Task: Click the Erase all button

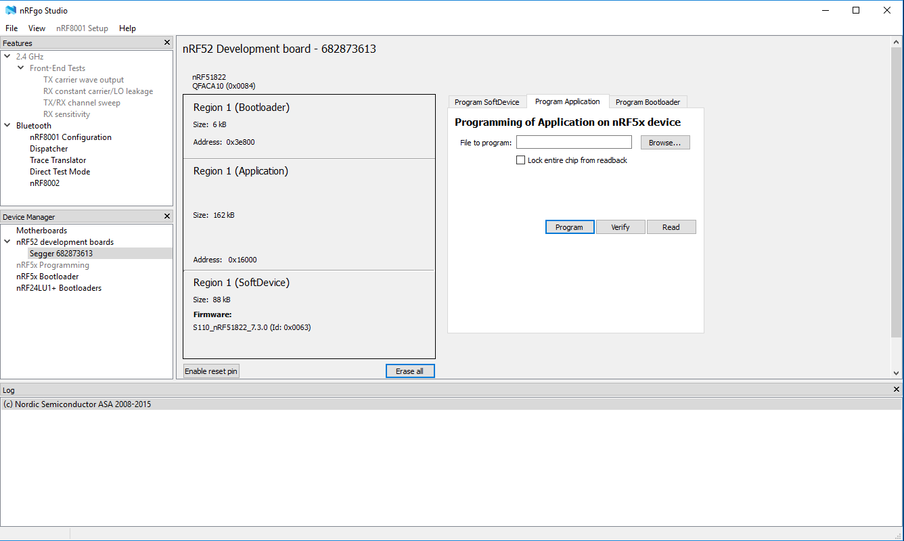Action: 410,371
